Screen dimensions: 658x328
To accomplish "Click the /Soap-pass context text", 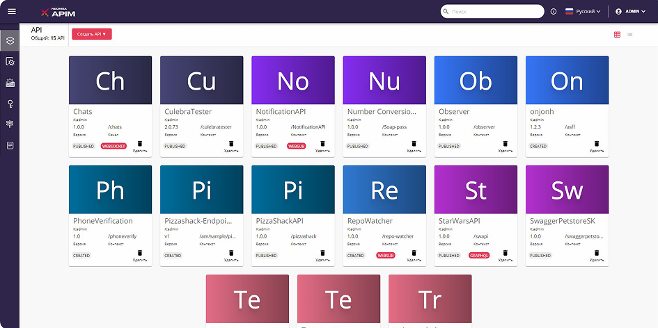I will pos(395,127).
